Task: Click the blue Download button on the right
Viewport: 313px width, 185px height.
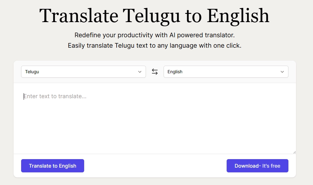Action: pyautogui.click(x=257, y=165)
